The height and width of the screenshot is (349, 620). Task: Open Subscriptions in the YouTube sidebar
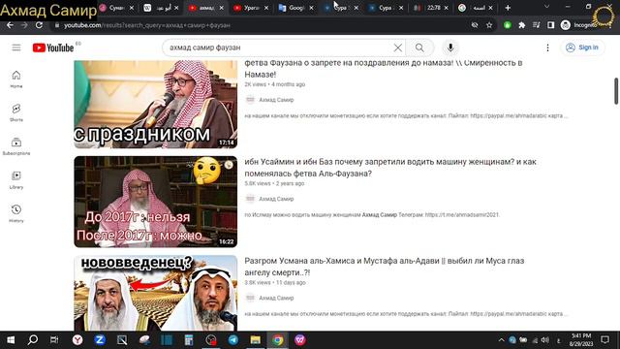coord(16,146)
